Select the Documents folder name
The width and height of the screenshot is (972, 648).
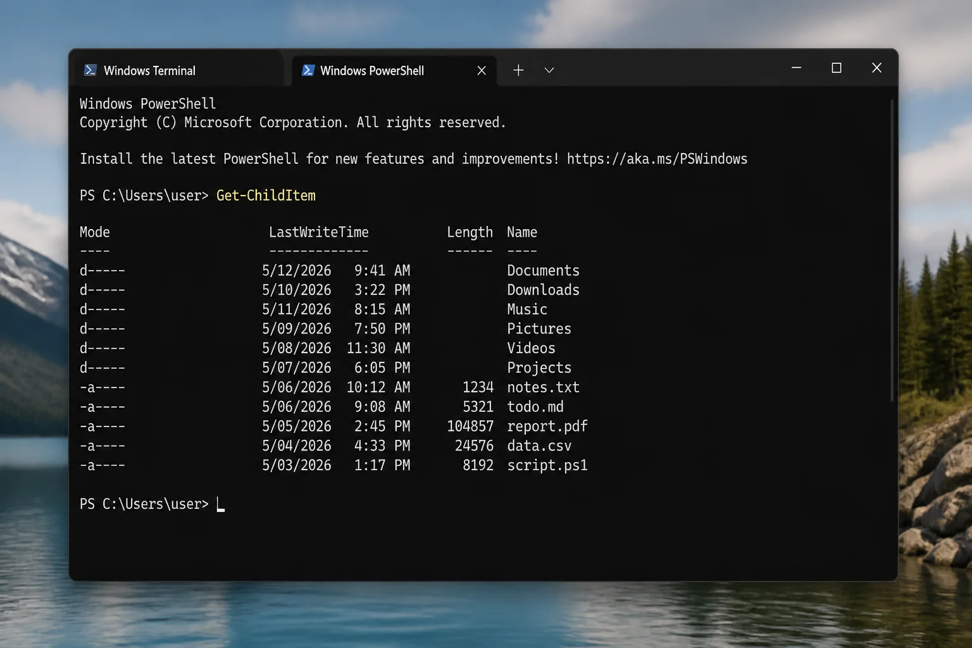click(543, 271)
